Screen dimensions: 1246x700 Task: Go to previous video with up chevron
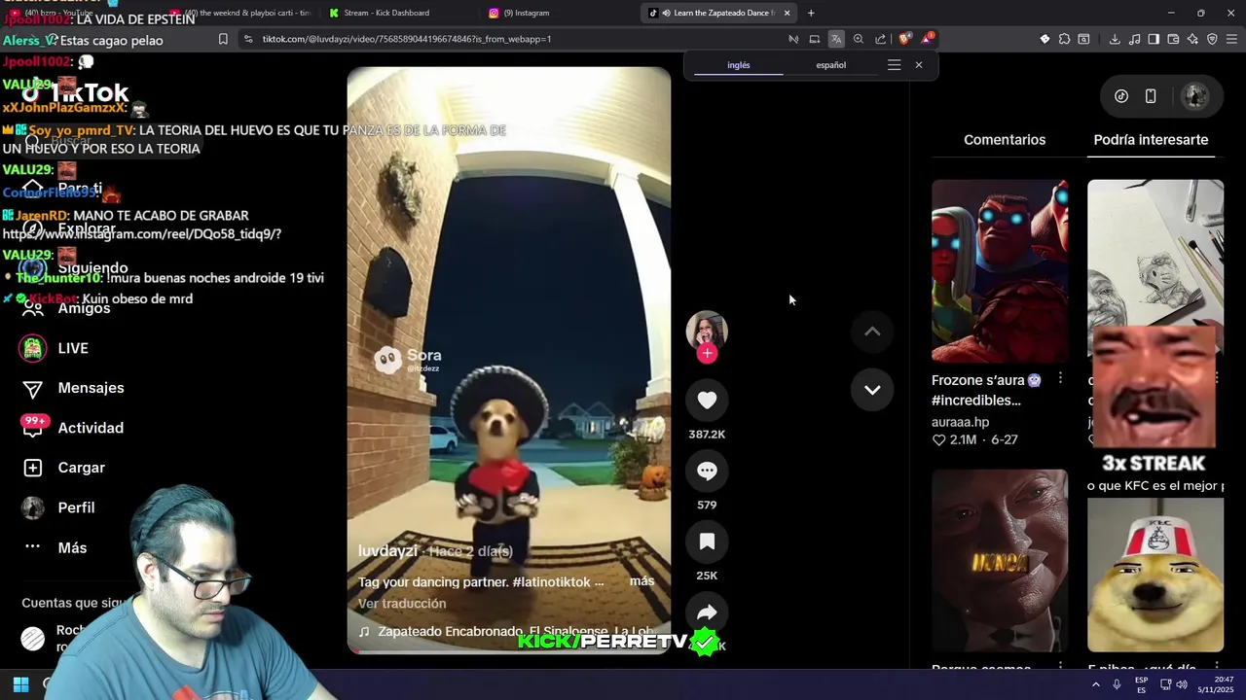pos(872,332)
